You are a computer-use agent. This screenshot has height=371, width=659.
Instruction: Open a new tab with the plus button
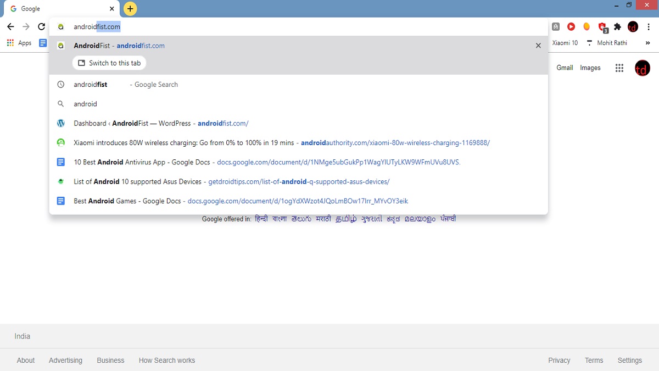tap(130, 9)
